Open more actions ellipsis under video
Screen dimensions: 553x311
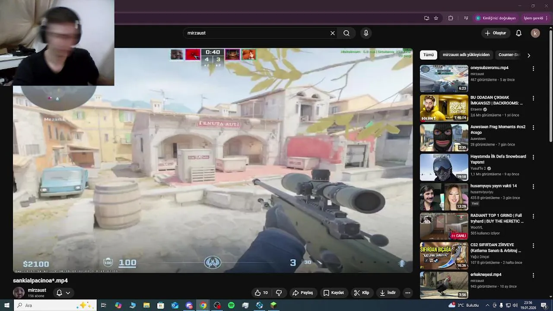pyautogui.click(x=407, y=293)
